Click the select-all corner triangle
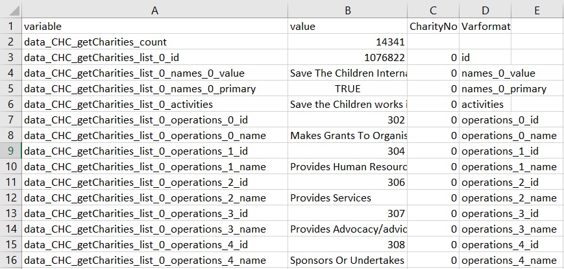This screenshot has width=564, height=269. click(x=11, y=10)
